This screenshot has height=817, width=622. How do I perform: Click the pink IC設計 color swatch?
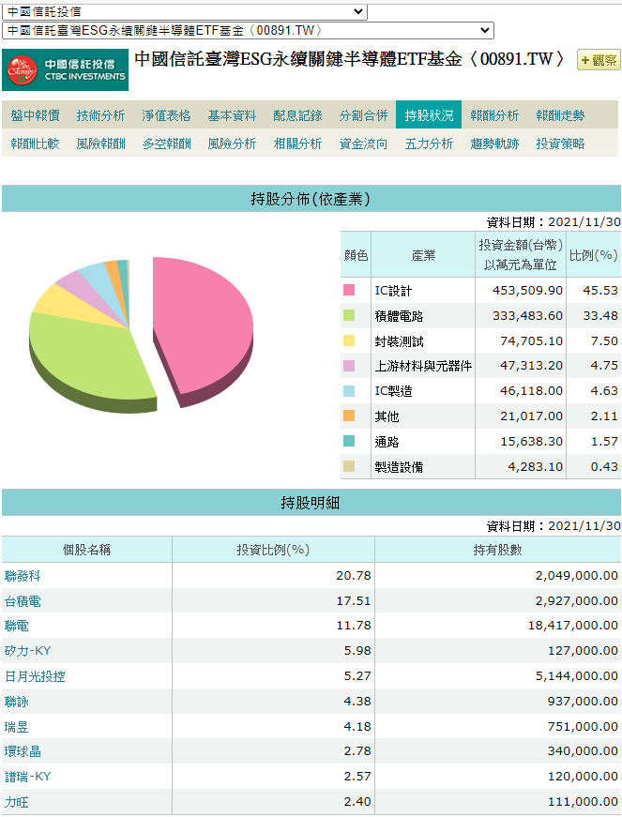point(349,290)
